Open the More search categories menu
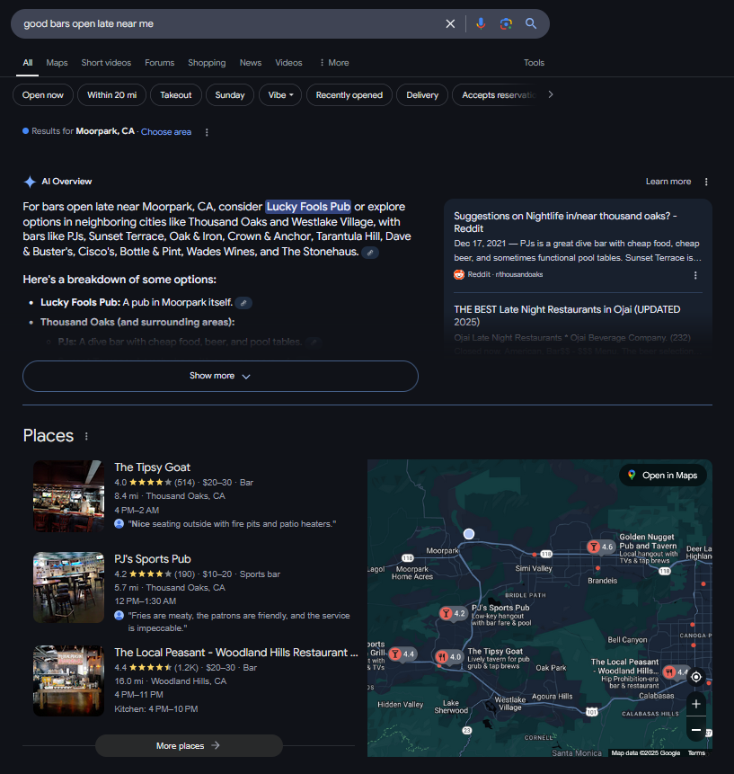 [334, 63]
